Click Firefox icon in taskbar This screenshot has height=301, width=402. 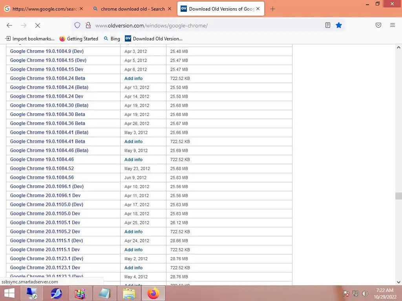[x=153, y=293]
